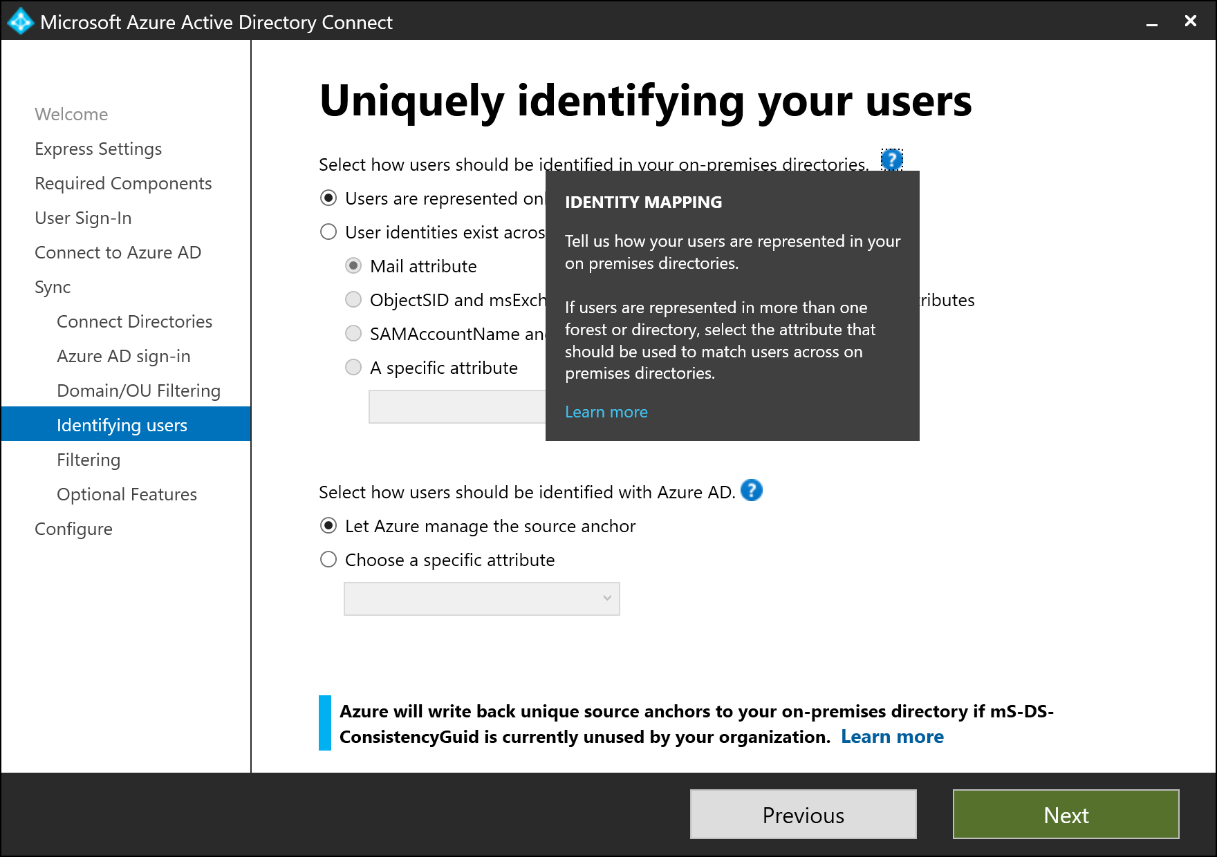This screenshot has width=1217, height=857.
Task: Open the source anchor attribute dropdown
Action: coord(482,599)
